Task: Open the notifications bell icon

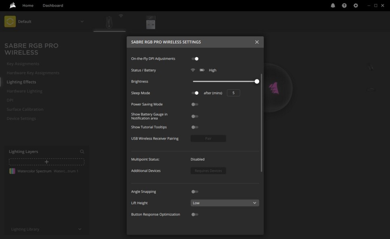Action: 333,6
